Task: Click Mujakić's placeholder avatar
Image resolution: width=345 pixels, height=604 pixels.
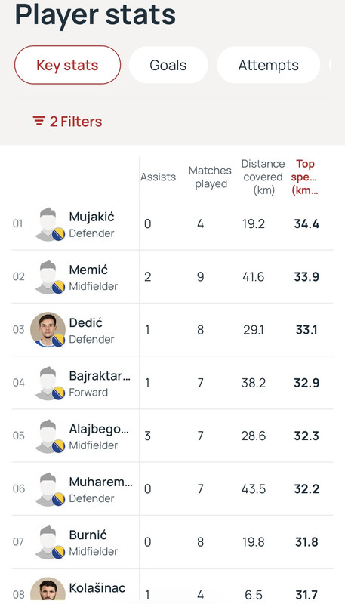Action: [x=48, y=223]
